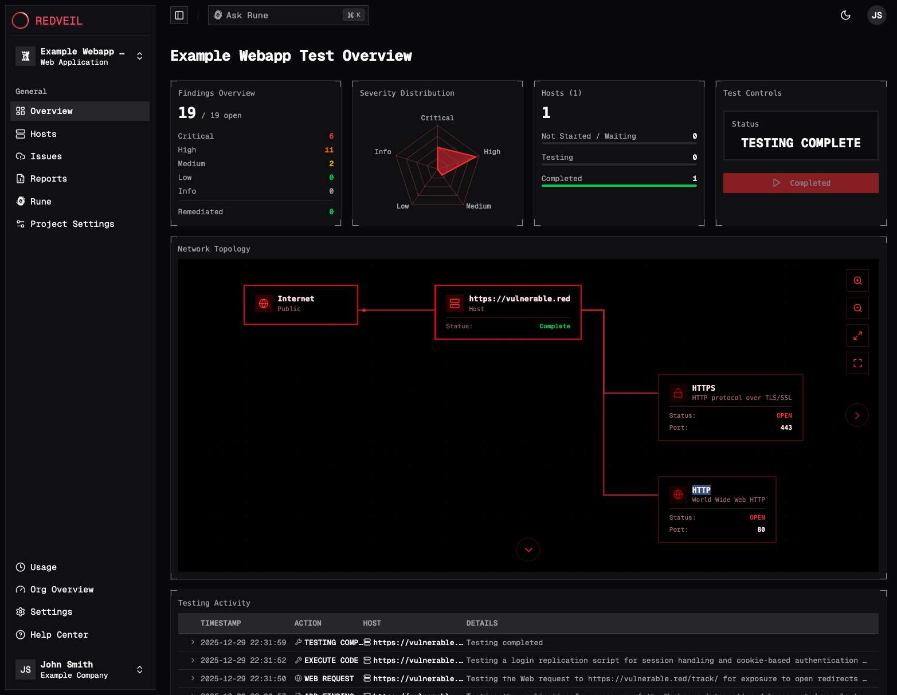Expand the project switcher for Example Webapp
This screenshot has width=897, height=695.
pos(139,56)
